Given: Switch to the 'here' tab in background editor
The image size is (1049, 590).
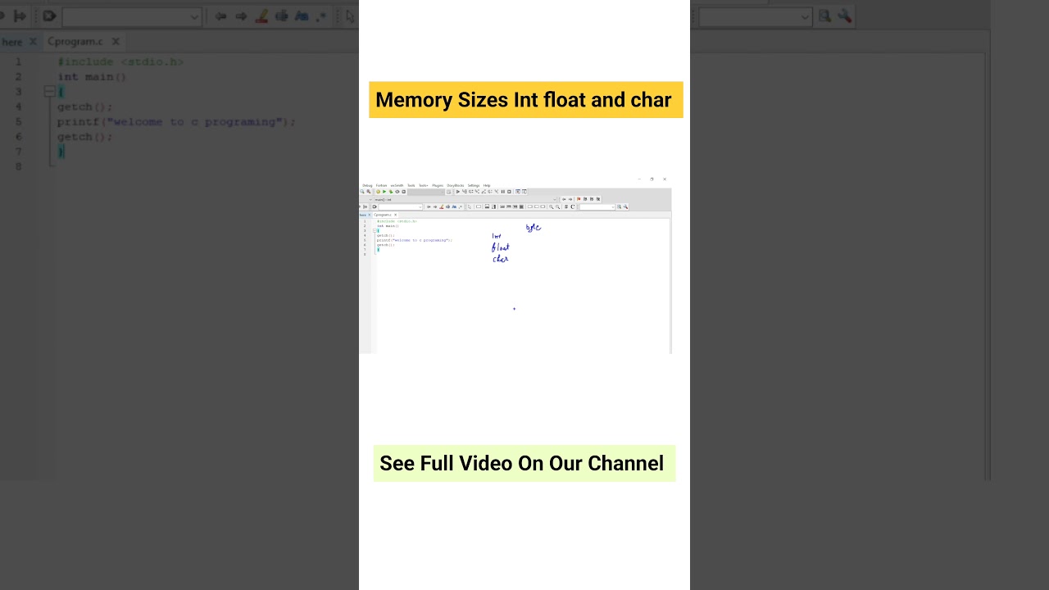Looking at the screenshot, I should (x=11, y=41).
